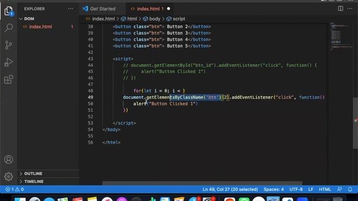The width and height of the screenshot is (358, 201).
Task: Open Explorer more actions ellipsis
Action: 70,9
